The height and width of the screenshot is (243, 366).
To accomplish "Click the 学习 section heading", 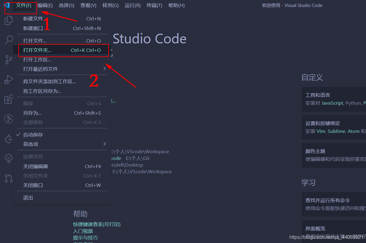I will tap(308, 183).
